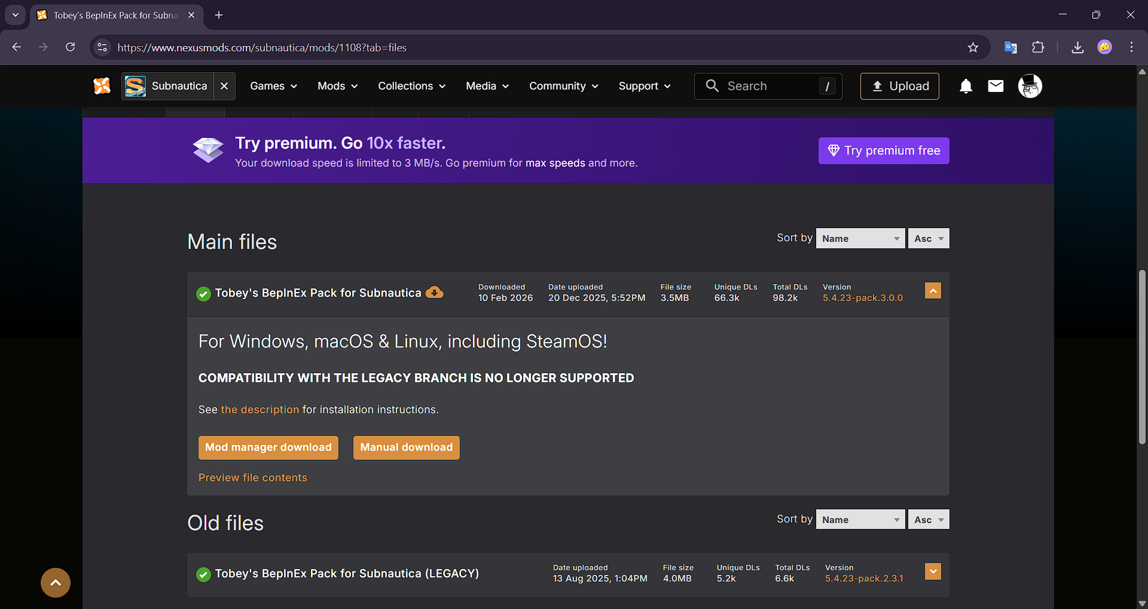This screenshot has width=1148, height=609.
Task: Open Subnautica game icon in navbar
Action: click(x=135, y=87)
